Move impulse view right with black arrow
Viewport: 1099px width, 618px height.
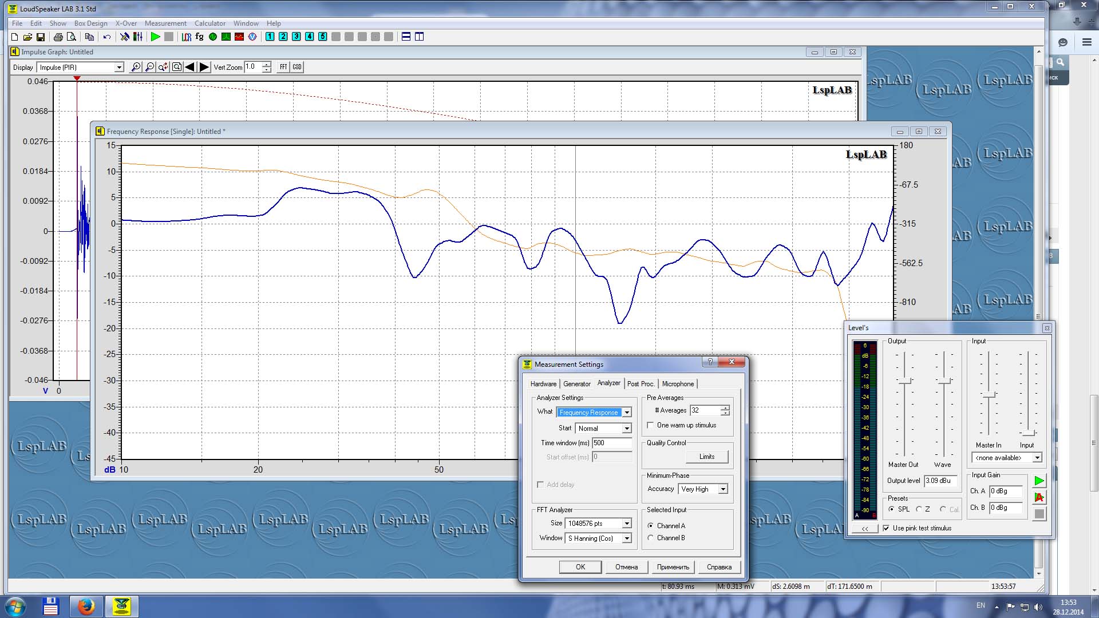204,67
